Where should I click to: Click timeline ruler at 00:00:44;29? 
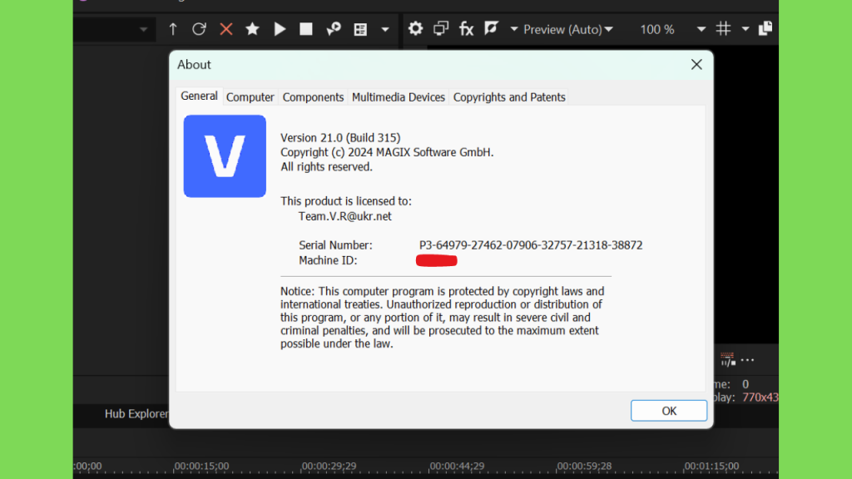point(457,466)
